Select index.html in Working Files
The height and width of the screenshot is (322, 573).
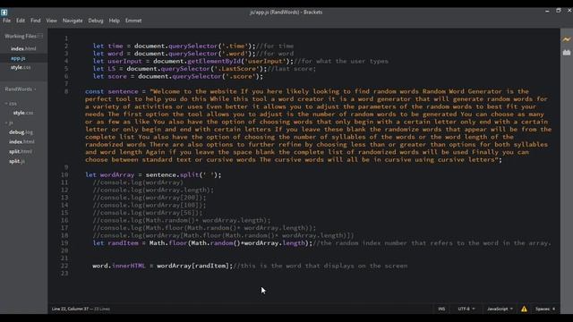[x=23, y=48]
